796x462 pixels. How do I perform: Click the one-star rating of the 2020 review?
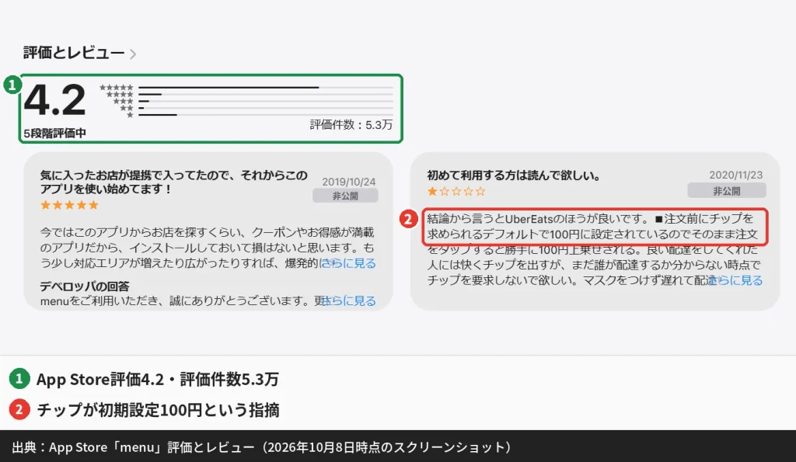pyautogui.click(x=456, y=191)
